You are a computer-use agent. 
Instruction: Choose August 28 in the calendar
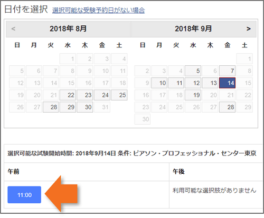coord(51,107)
